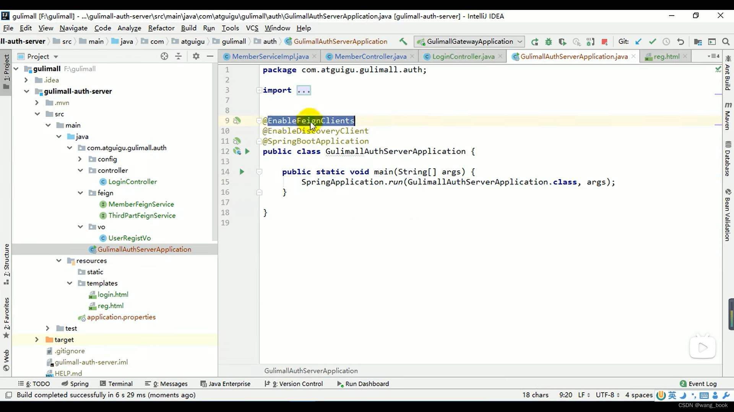This screenshot has width=734, height=412.
Task: Click the TODO panel icon
Action: 36,384
